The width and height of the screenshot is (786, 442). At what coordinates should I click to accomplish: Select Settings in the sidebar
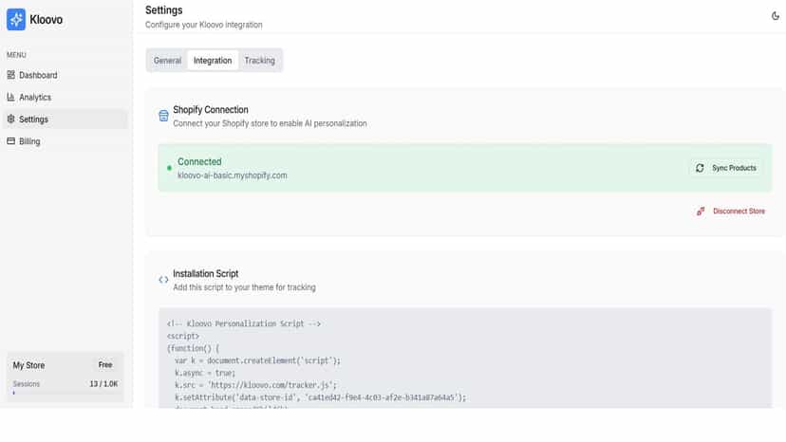(65, 120)
